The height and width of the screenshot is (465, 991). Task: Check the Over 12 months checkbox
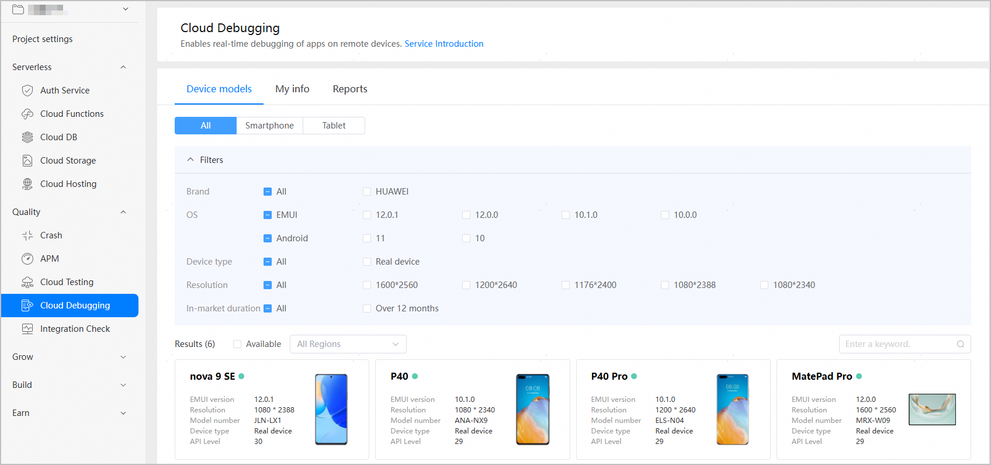coord(367,308)
